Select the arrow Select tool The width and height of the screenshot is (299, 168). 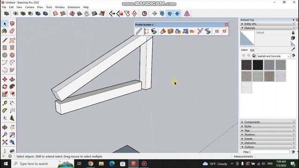click(x=5, y=24)
